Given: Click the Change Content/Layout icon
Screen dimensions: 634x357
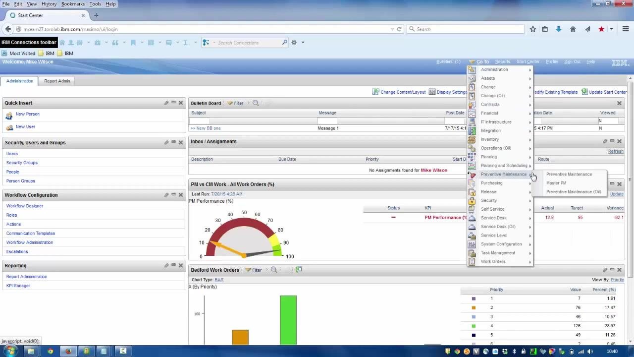Looking at the screenshot, I should 376,92.
